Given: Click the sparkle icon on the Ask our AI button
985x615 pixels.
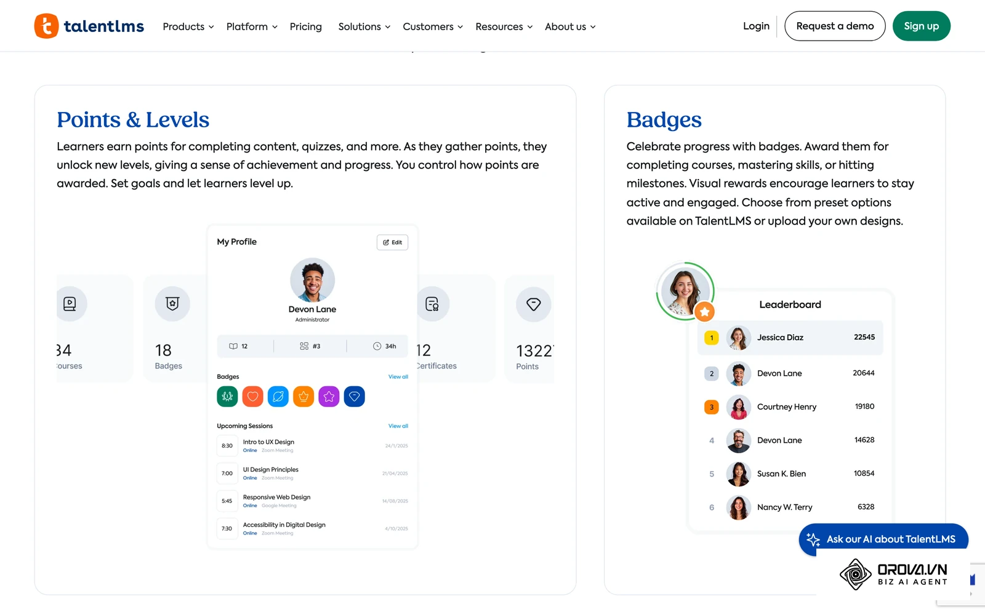Looking at the screenshot, I should (x=813, y=539).
